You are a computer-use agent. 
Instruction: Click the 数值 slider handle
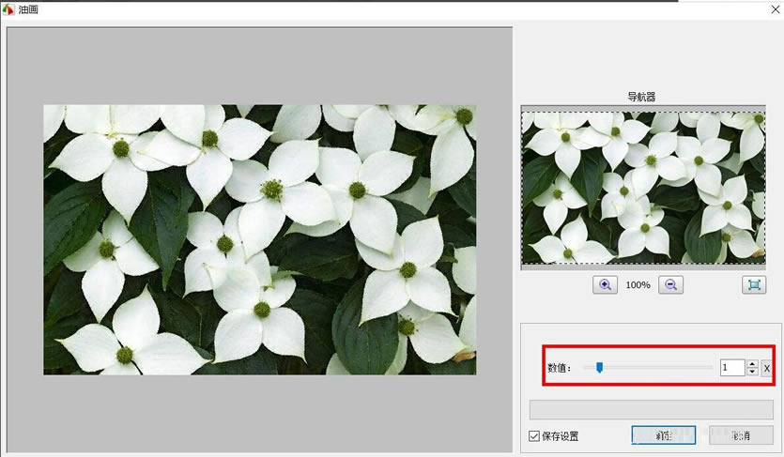[x=599, y=368]
